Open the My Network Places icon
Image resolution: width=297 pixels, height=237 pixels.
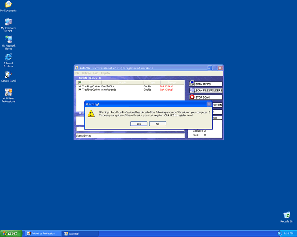(8, 40)
